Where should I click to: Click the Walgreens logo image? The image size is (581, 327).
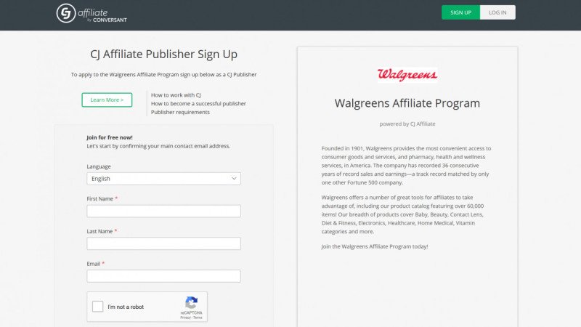click(407, 75)
